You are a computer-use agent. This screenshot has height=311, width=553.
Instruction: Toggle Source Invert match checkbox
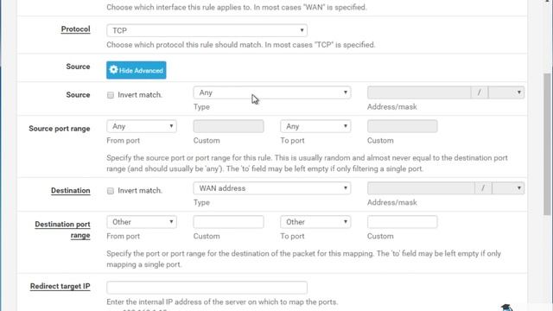111,95
